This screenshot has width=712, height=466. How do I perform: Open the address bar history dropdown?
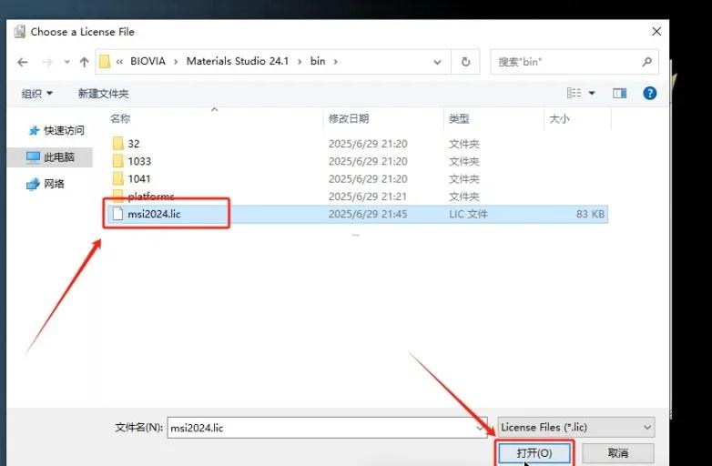pos(437,62)
